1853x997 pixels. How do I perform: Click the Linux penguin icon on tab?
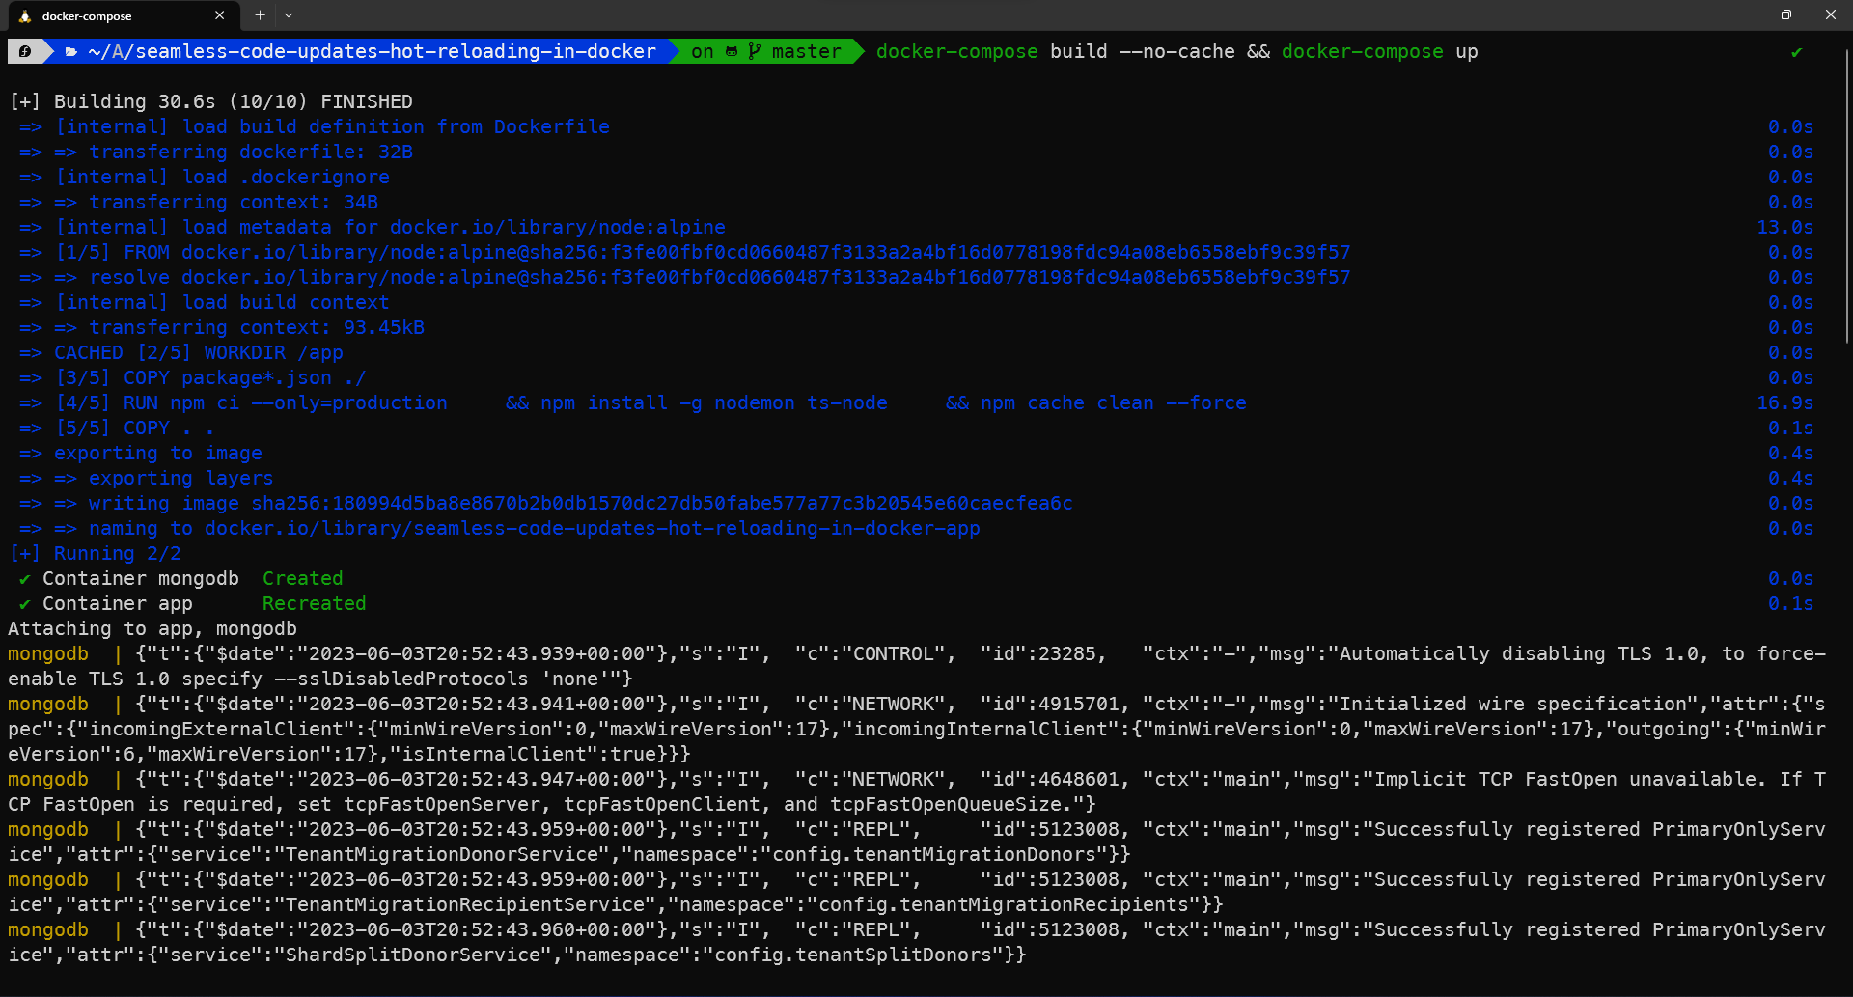click(25, 16)
